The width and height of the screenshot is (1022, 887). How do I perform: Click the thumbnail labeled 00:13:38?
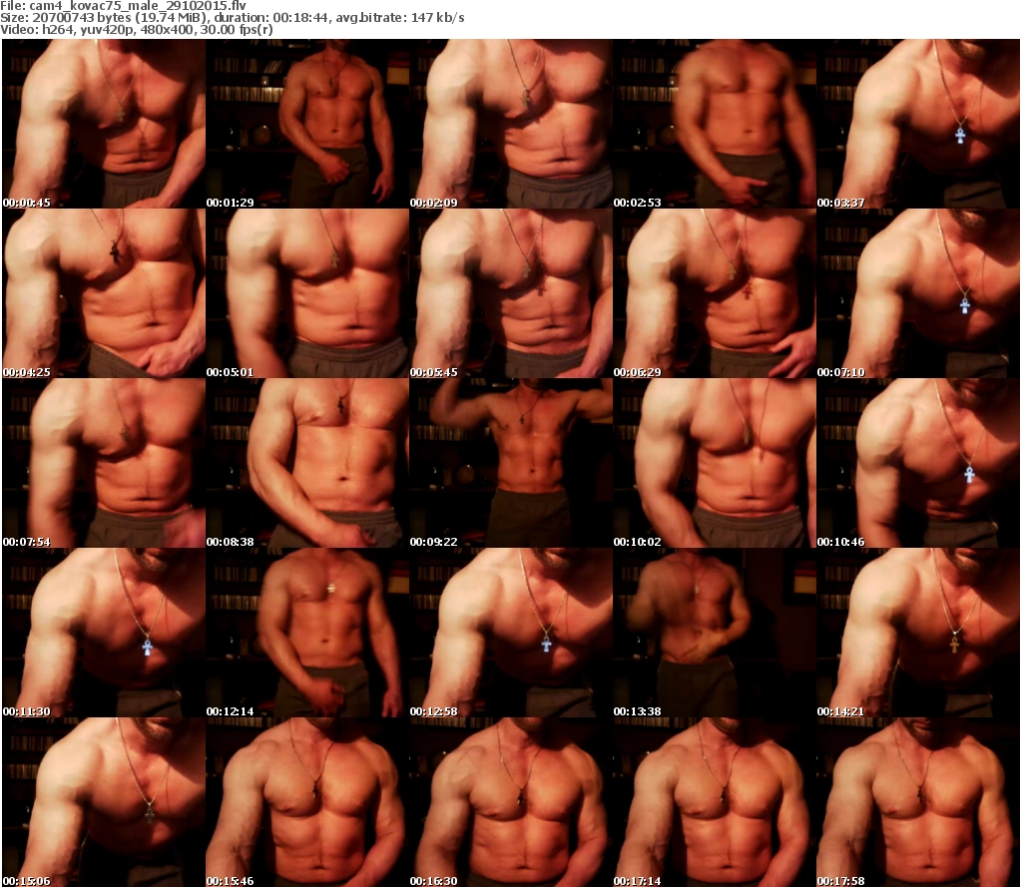point(715,633)
